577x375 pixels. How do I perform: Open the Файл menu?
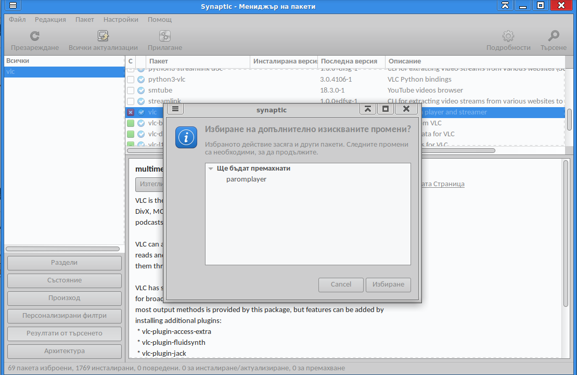coord(17,20)
